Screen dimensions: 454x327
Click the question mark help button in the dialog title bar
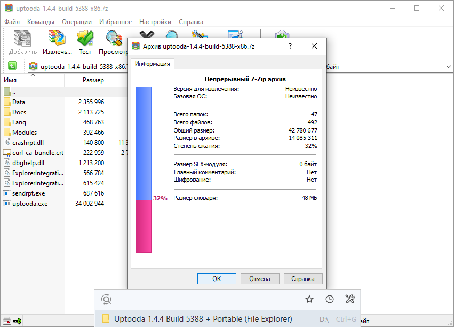290,46
